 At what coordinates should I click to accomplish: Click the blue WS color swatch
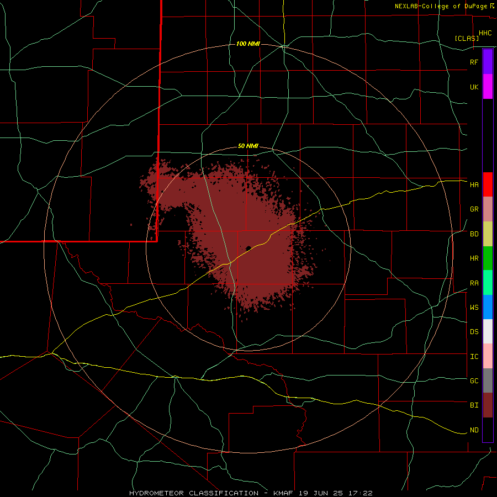pos(488,307)
